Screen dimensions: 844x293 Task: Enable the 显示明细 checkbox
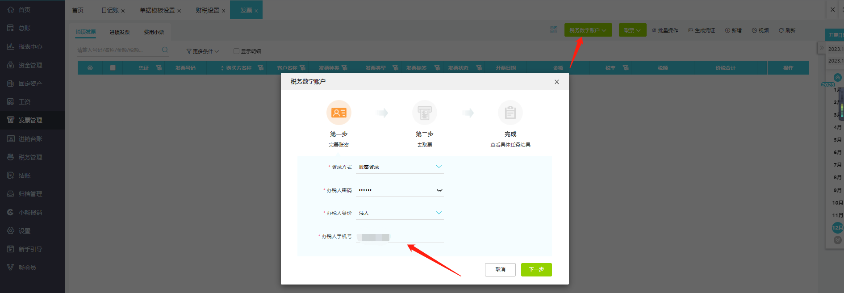tap(237, 51)
